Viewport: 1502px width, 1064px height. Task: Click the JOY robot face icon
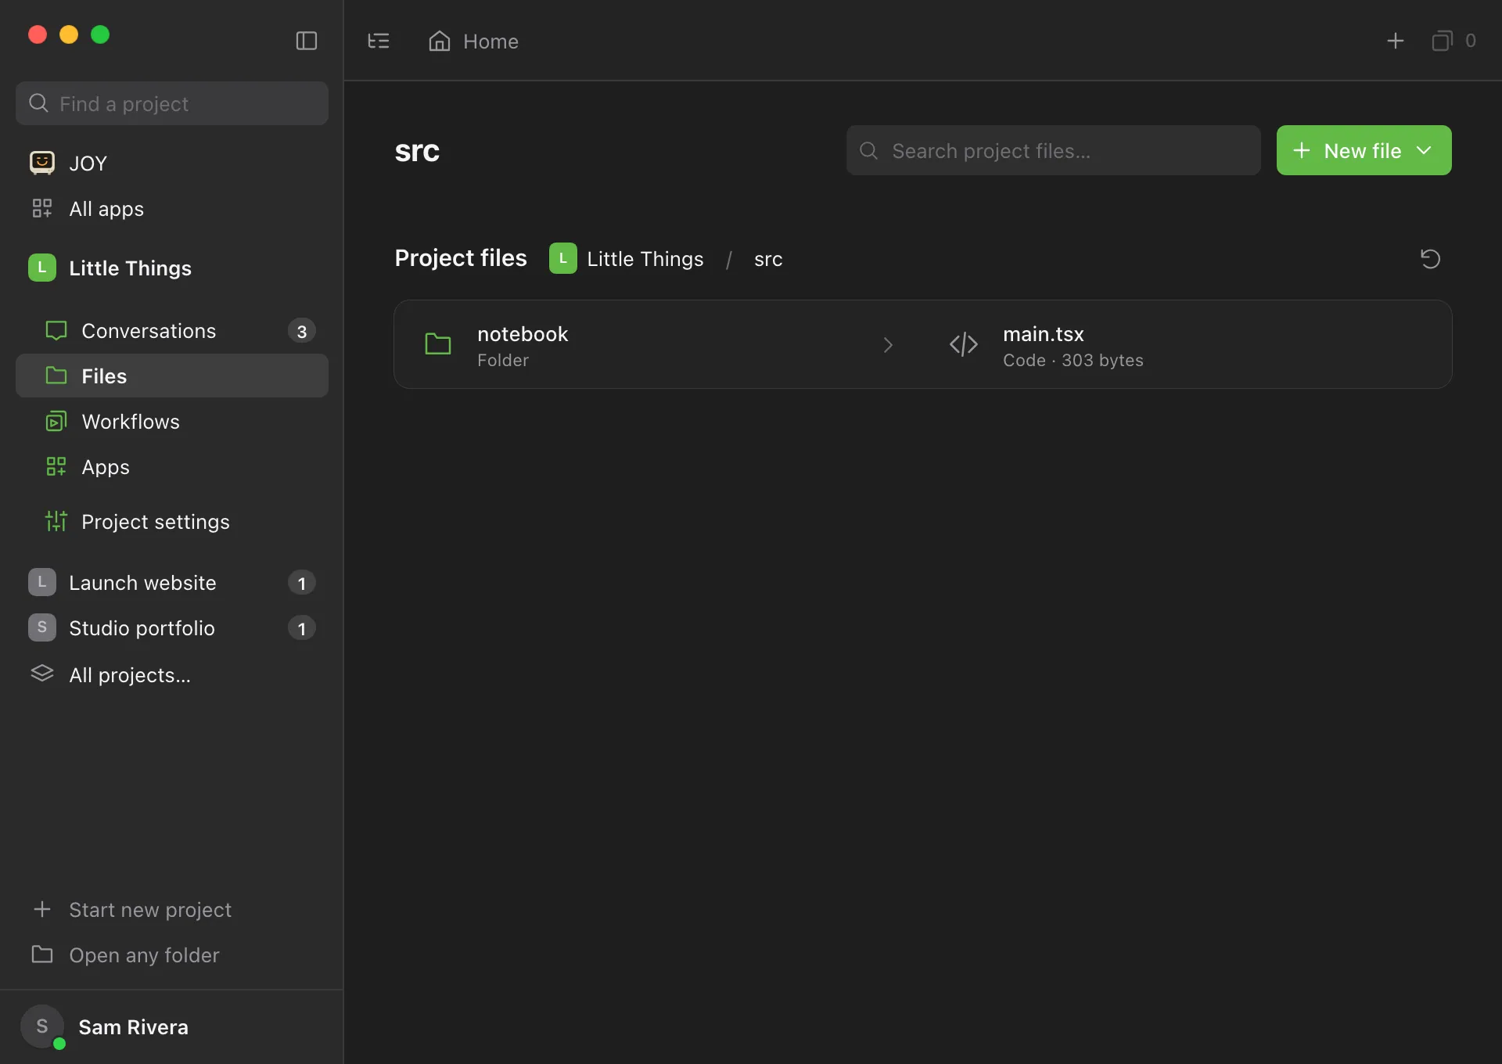pos(42,163)
